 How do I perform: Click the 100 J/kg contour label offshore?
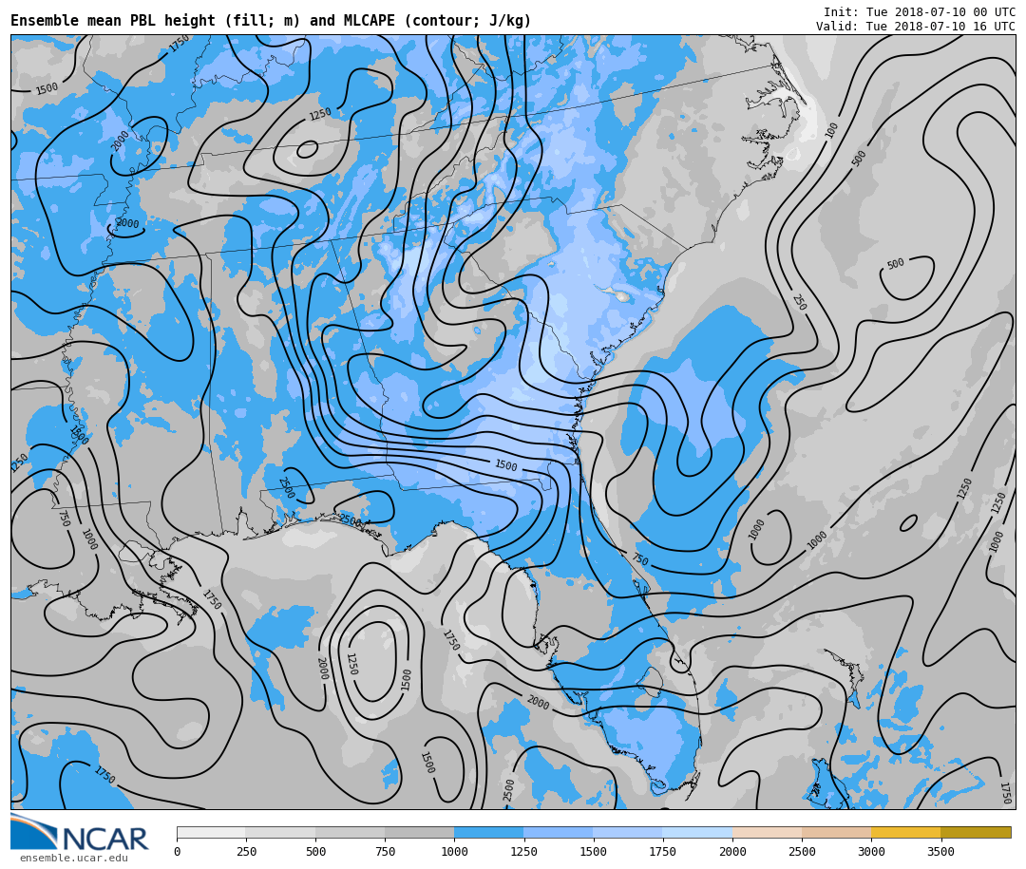(x=831, y=130)
